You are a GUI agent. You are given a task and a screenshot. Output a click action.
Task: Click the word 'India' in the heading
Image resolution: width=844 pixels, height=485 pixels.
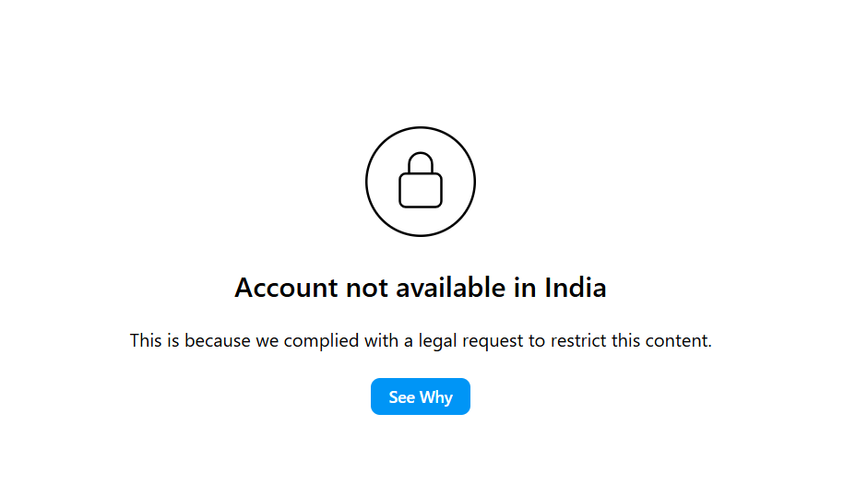(x=576, y=288)
